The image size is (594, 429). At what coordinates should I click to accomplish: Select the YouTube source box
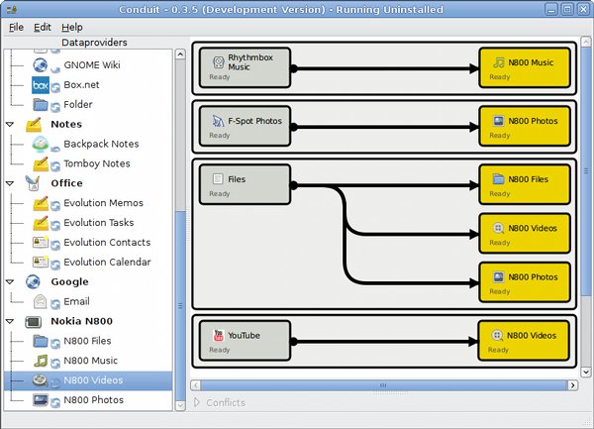[x=246, y=341]
